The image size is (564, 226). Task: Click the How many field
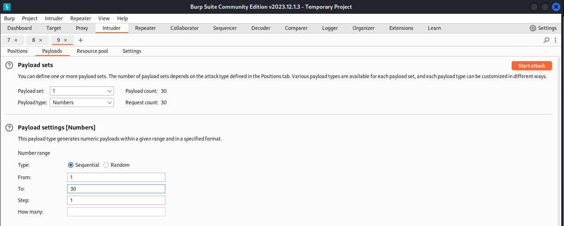(116, 212)
